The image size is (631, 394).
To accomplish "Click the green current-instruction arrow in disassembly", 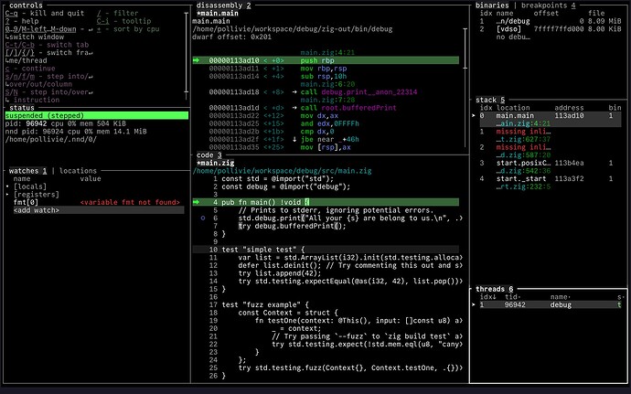I will 197,60.
